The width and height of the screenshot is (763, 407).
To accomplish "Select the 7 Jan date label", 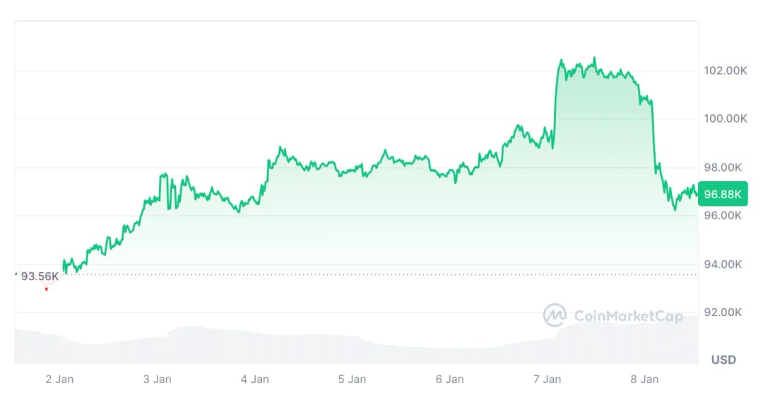I will pos(547,379).
